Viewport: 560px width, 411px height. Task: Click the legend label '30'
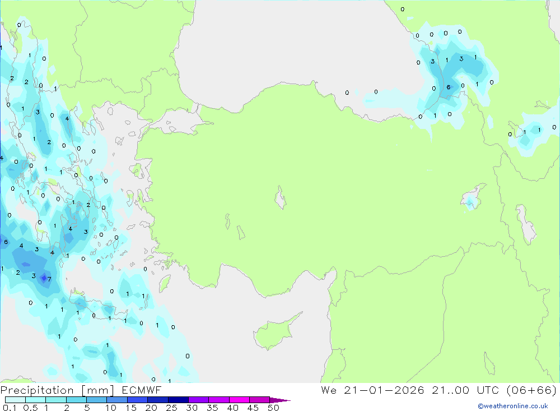point(192,408)
